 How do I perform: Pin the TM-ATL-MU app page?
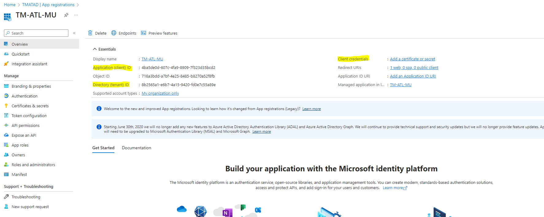pos(66,15)
